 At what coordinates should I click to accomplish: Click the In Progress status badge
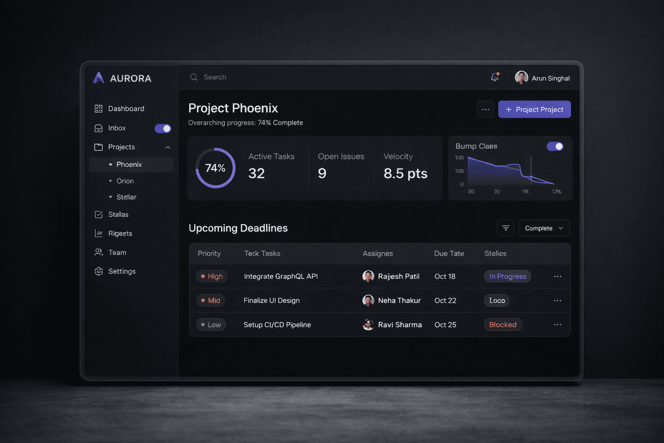point(507,276)
